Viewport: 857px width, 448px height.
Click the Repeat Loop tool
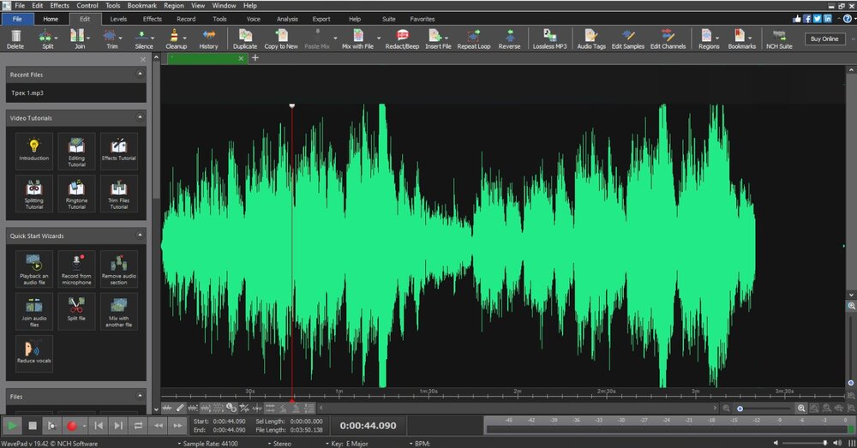coord(473,39)
